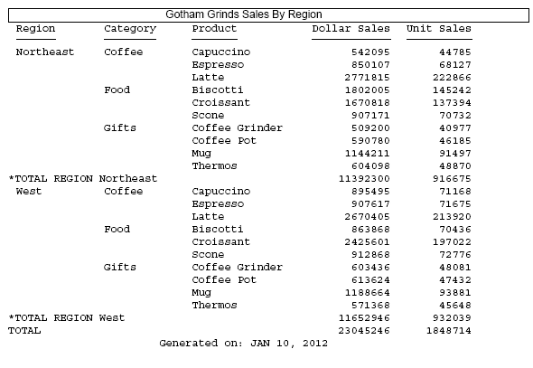Select the West Gifts category cell
This screenshot has width=533, height=368.
[120, 267]
